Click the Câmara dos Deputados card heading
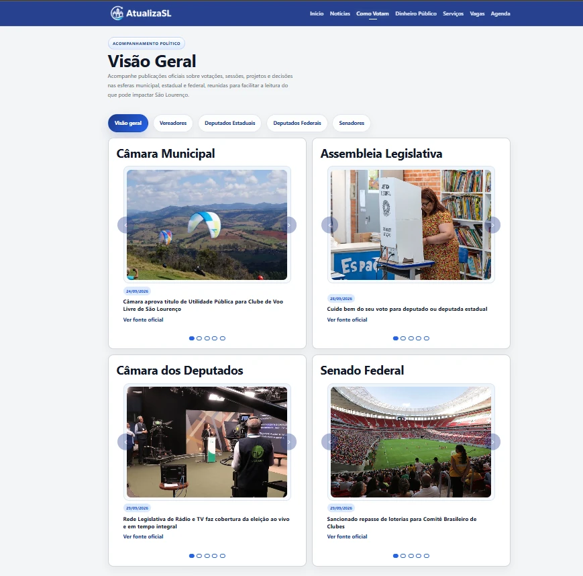Image resolution: width=583 pixels, height=576 pixels. 180,371
